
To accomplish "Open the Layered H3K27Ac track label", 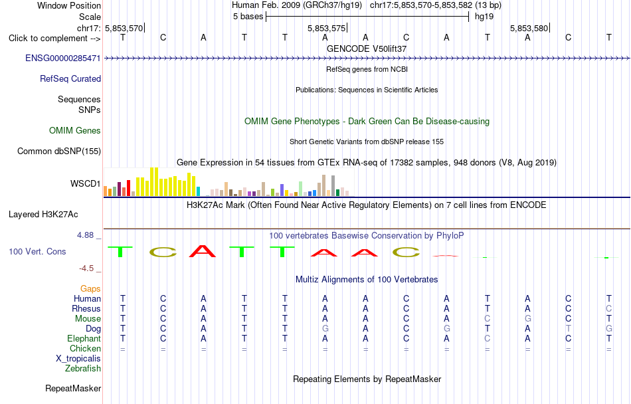I will click(x=43, y=215).
